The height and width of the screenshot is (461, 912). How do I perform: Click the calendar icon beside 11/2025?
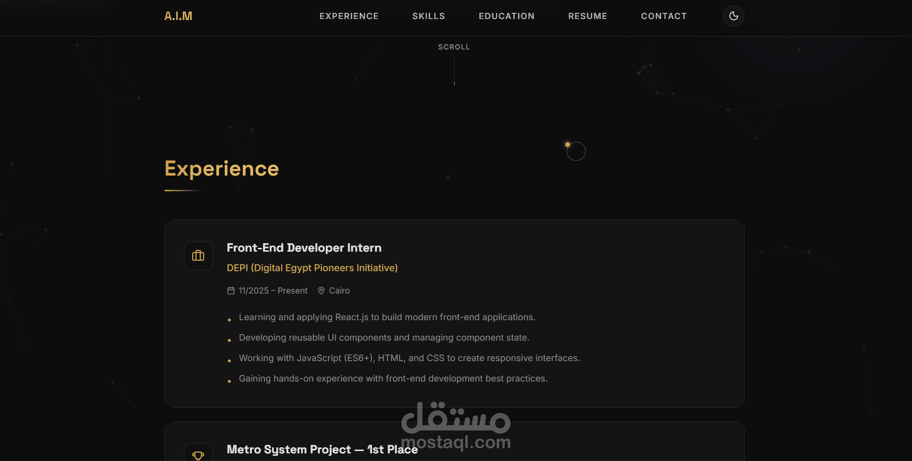click(231, 291)
